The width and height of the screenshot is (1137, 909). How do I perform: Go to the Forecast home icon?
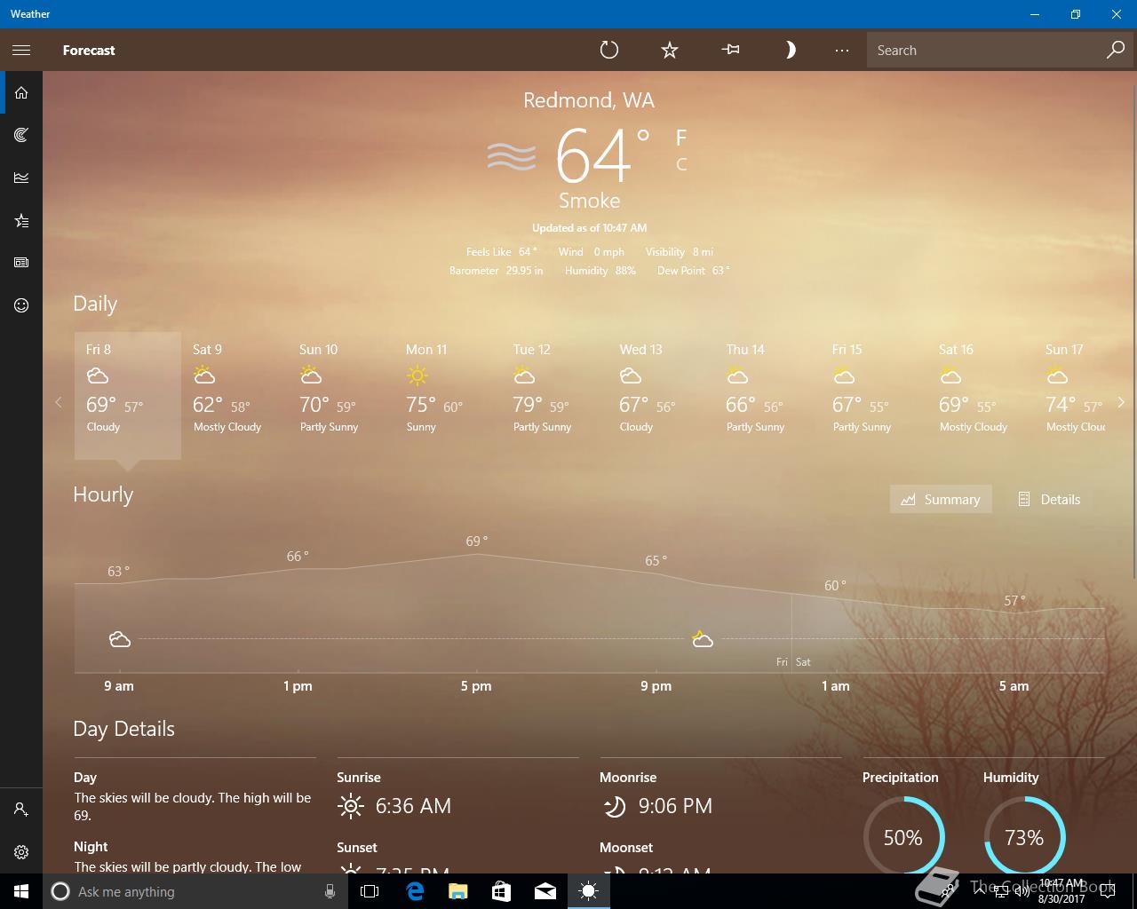[21, 92]
